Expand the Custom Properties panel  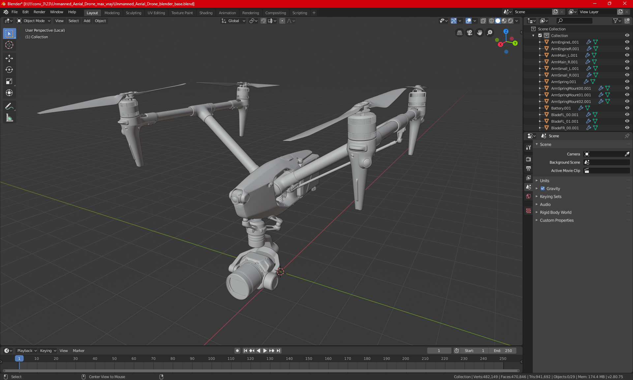557,220
